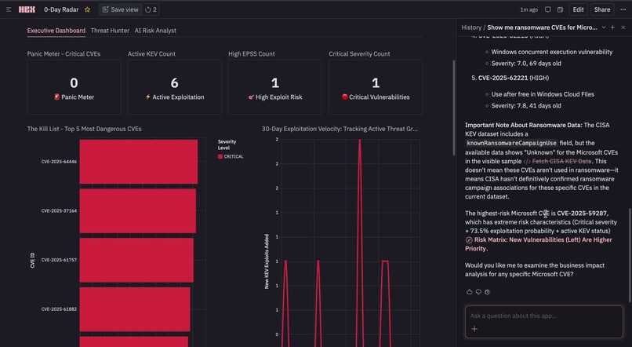Click the 0-Day Radar project title
Image resolution: width=632 pixels, height=347 pixels.
tap(61, 9)
